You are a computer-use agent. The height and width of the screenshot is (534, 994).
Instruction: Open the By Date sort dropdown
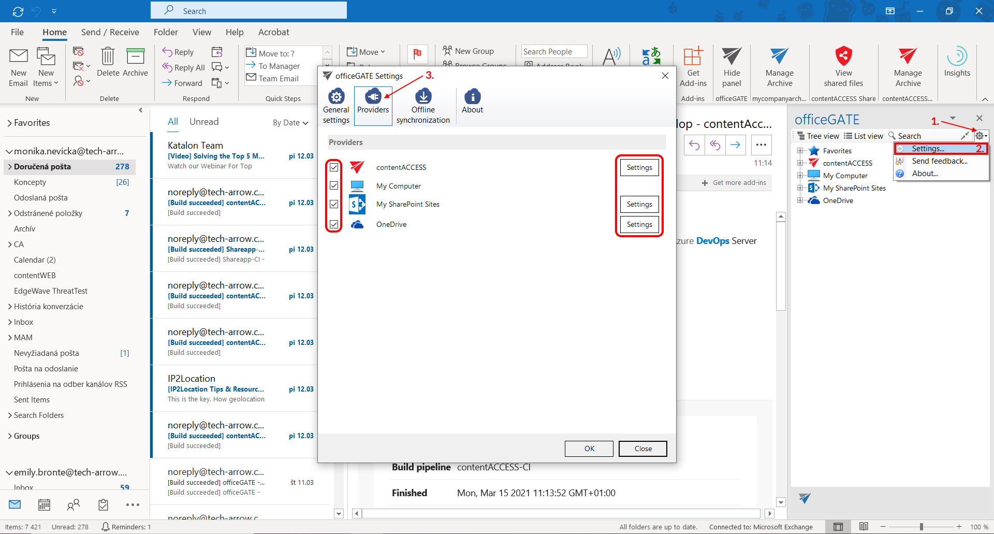[x=290, y=123]
